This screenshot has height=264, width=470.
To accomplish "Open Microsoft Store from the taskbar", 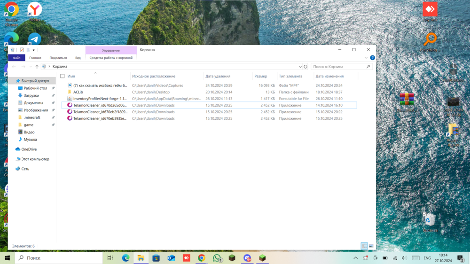I will click(156, 258).
